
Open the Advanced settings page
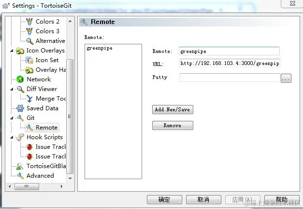click(40, 176)
